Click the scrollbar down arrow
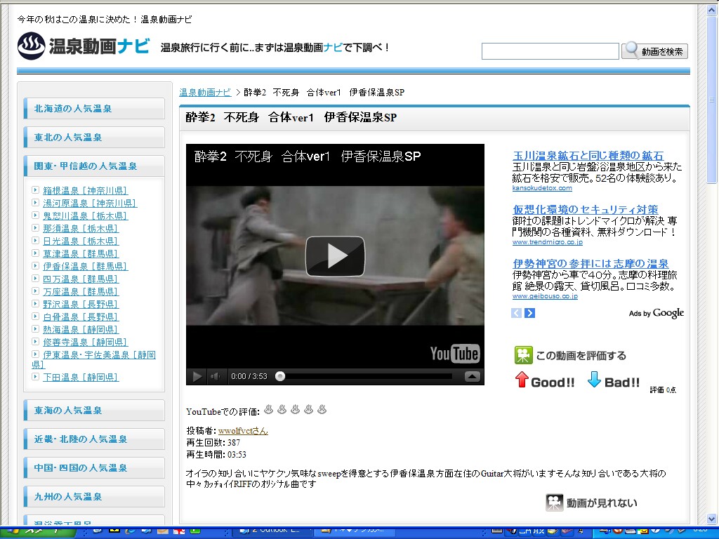 pos(712,519)
